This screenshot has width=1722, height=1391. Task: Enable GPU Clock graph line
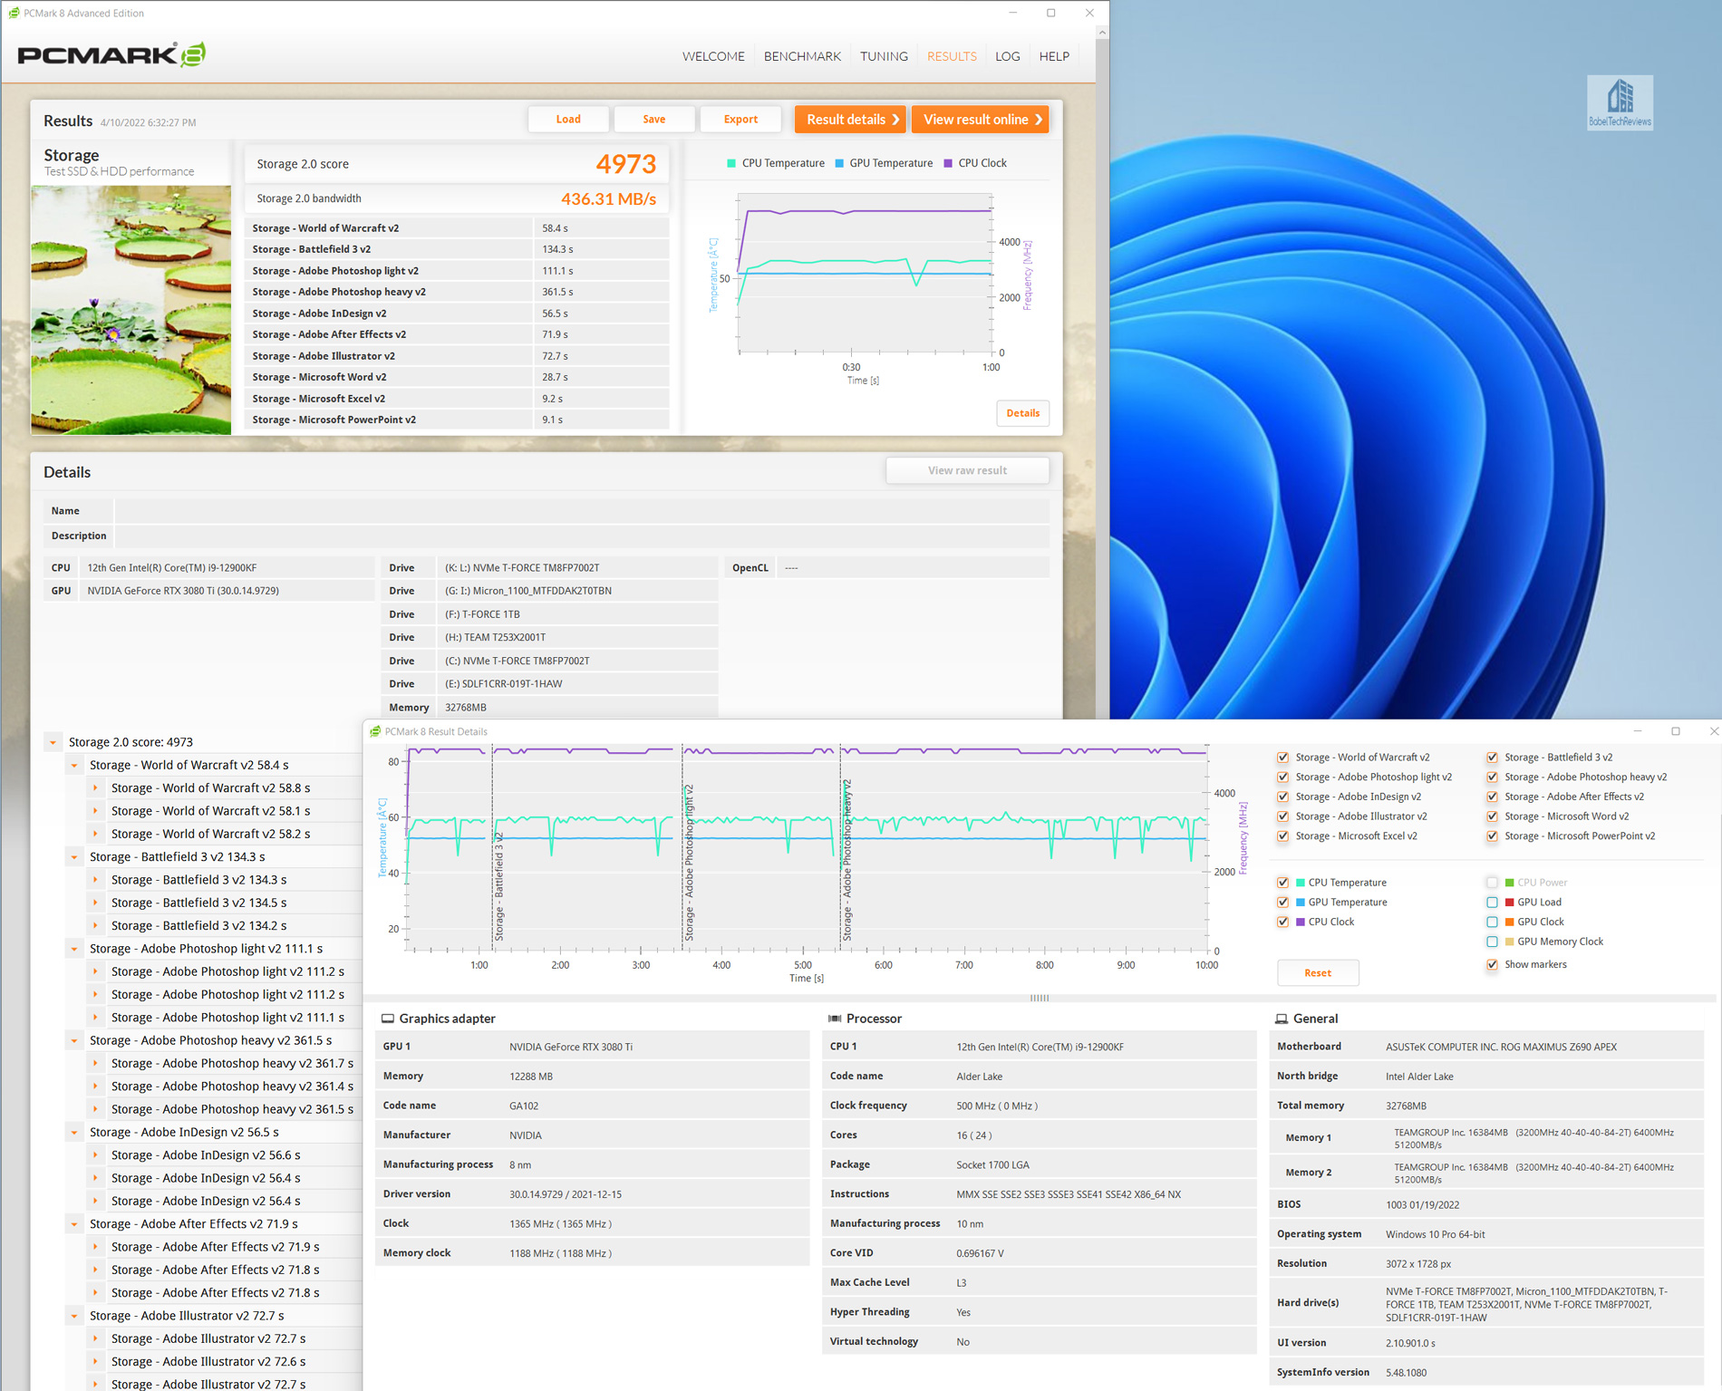point(1493,923)
